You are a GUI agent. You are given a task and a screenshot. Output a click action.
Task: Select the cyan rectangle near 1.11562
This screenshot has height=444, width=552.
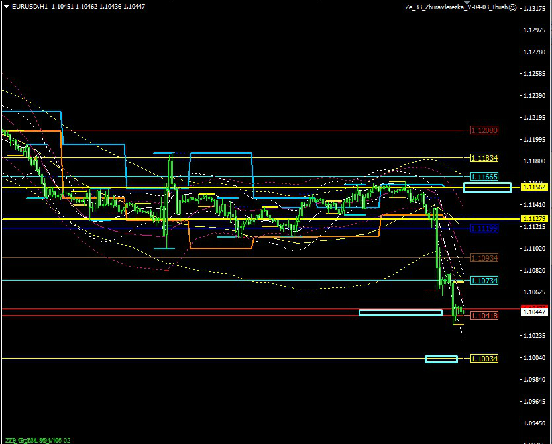pos(487,187)
